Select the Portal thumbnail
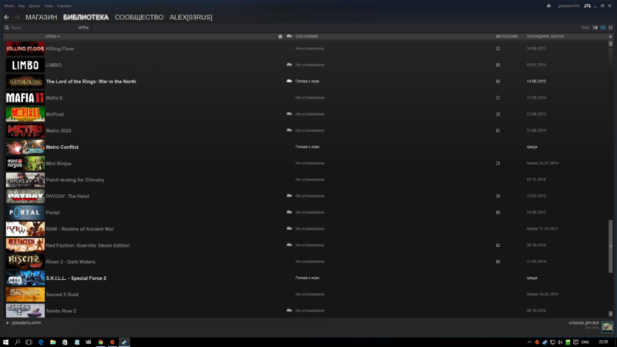Screen dimensions: 617x347 click(x=25, y=213)
